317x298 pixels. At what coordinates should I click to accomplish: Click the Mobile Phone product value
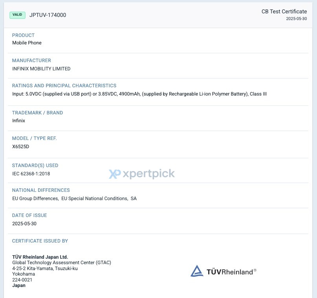point(27,43)
